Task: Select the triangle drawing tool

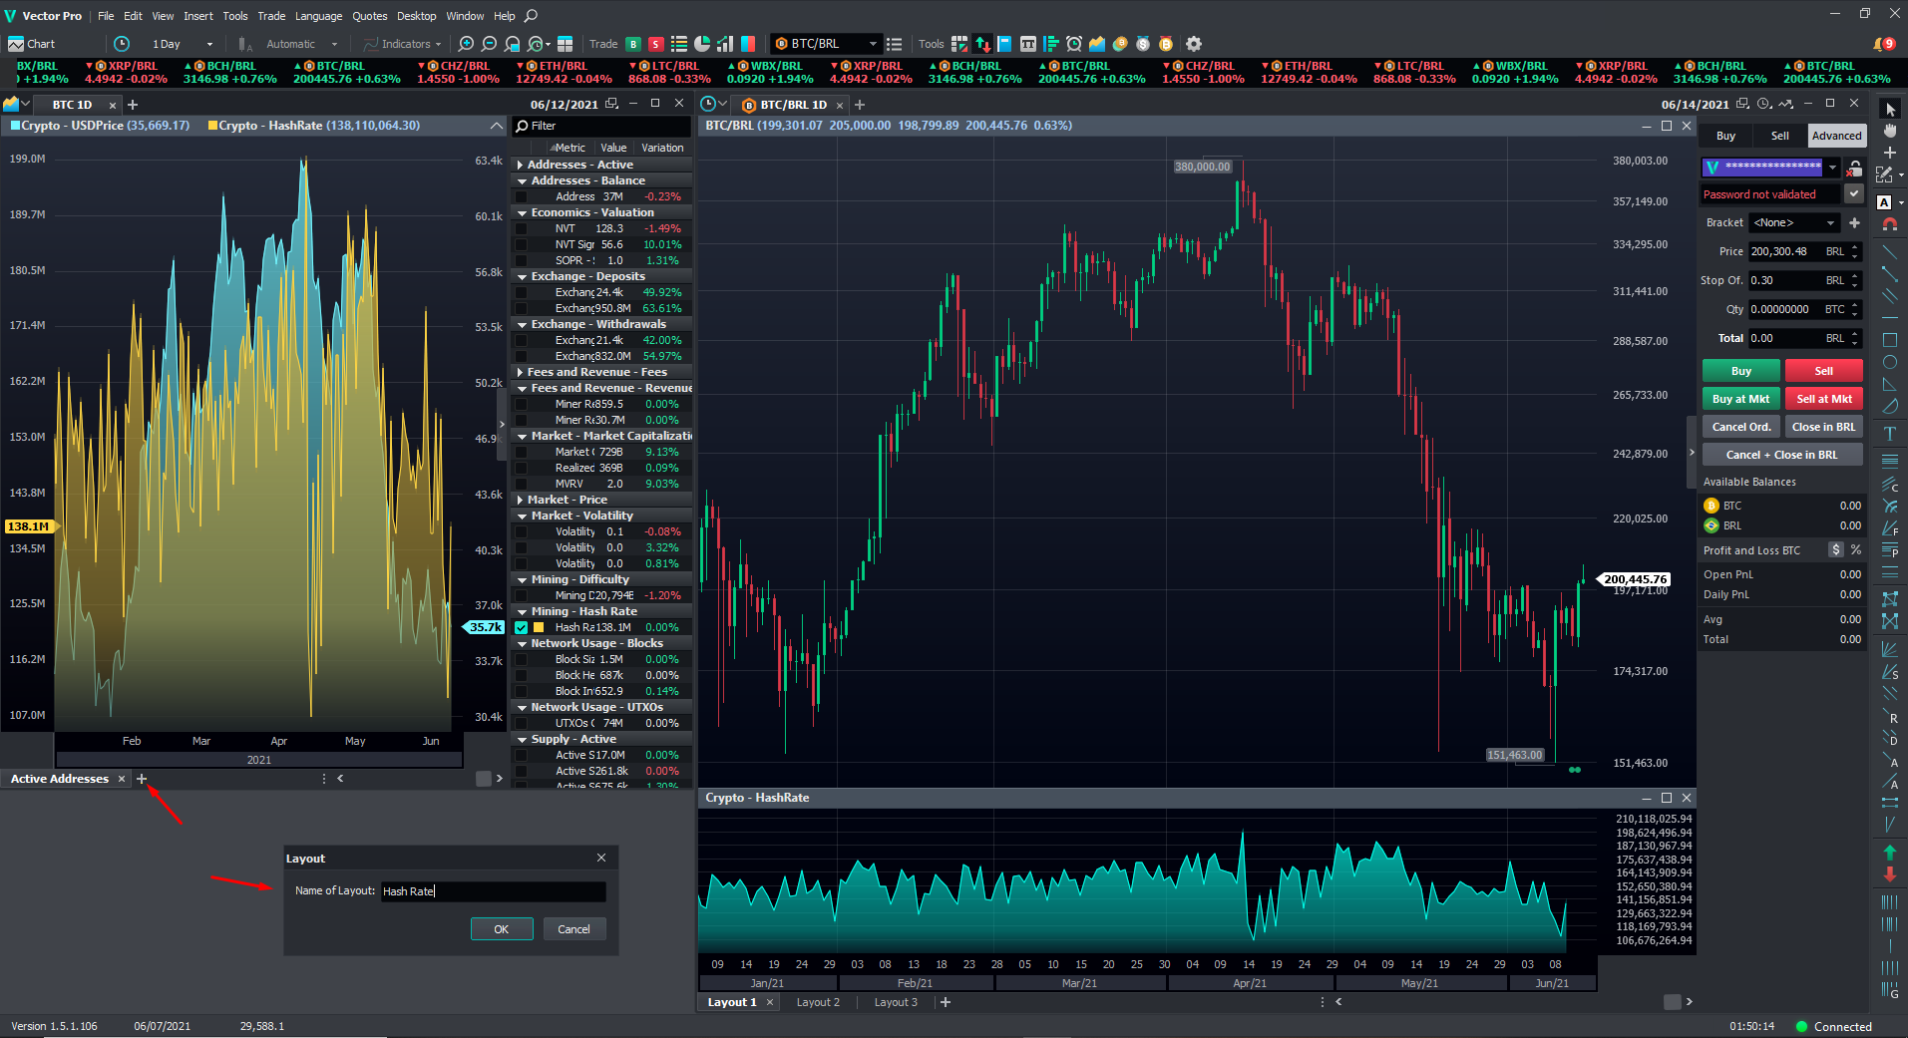Action: pos(1889,384)
